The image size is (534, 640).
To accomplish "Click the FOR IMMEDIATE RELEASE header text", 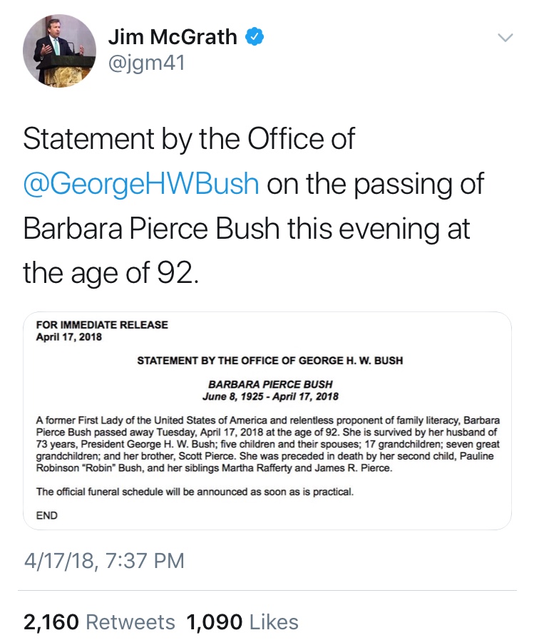I will click(x=102, y=325).
